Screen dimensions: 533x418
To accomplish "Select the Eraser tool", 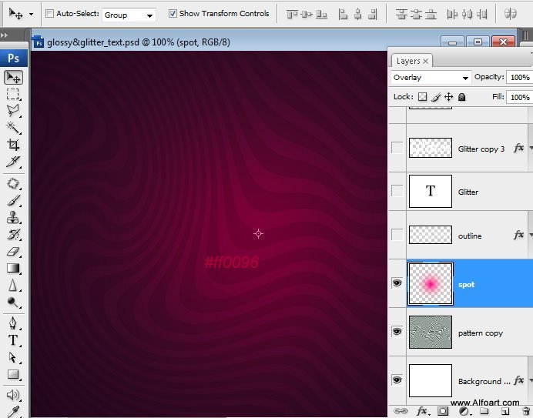I will tap(13, 251).
